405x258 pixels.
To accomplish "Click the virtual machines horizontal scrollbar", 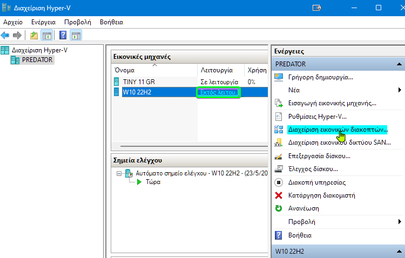I will pyautogui.click(x=194, y=146).
